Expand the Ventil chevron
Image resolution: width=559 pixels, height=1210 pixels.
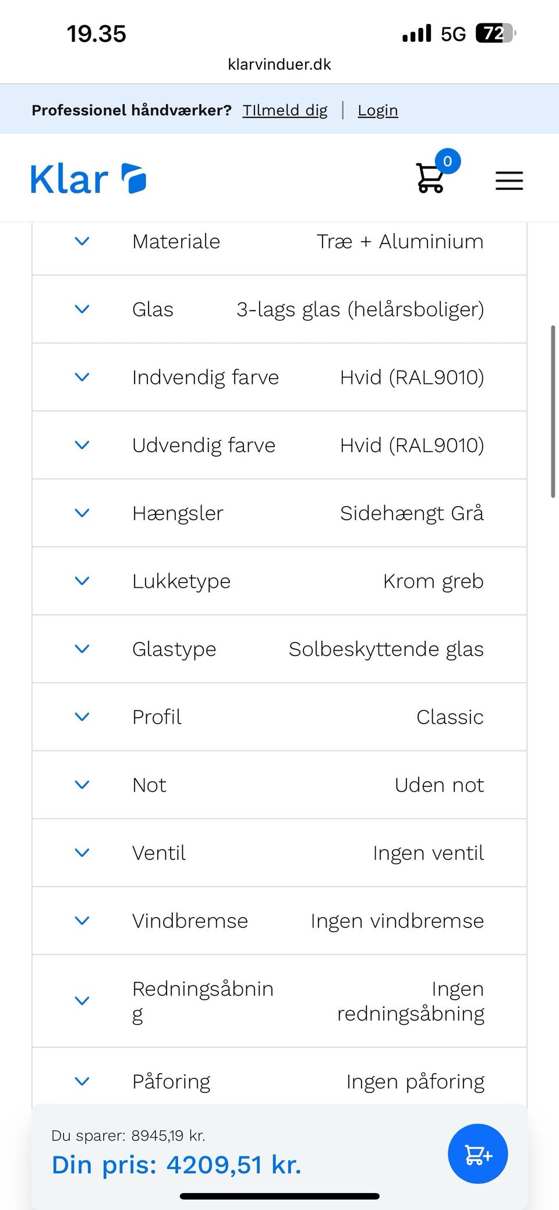82,853
